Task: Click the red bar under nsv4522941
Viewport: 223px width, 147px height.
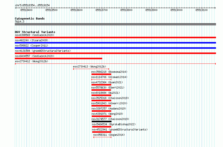Action: point(102,132)
